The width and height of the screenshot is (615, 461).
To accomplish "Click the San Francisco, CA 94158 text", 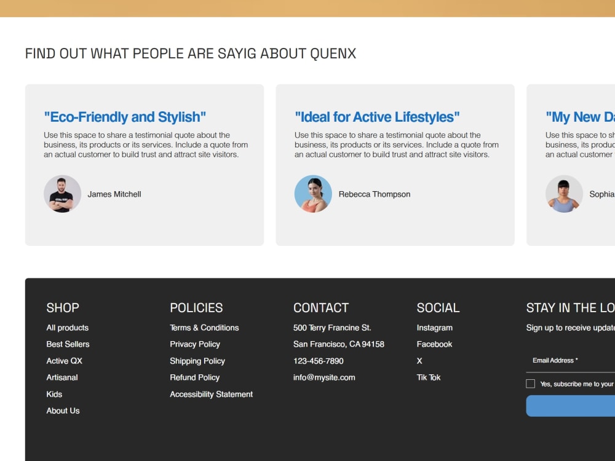I will pos(339,344).
